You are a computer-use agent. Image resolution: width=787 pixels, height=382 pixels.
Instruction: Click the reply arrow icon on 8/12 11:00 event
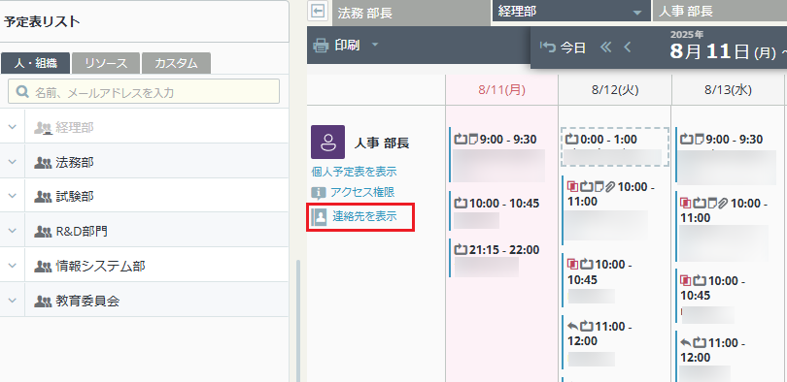[572, 327]
